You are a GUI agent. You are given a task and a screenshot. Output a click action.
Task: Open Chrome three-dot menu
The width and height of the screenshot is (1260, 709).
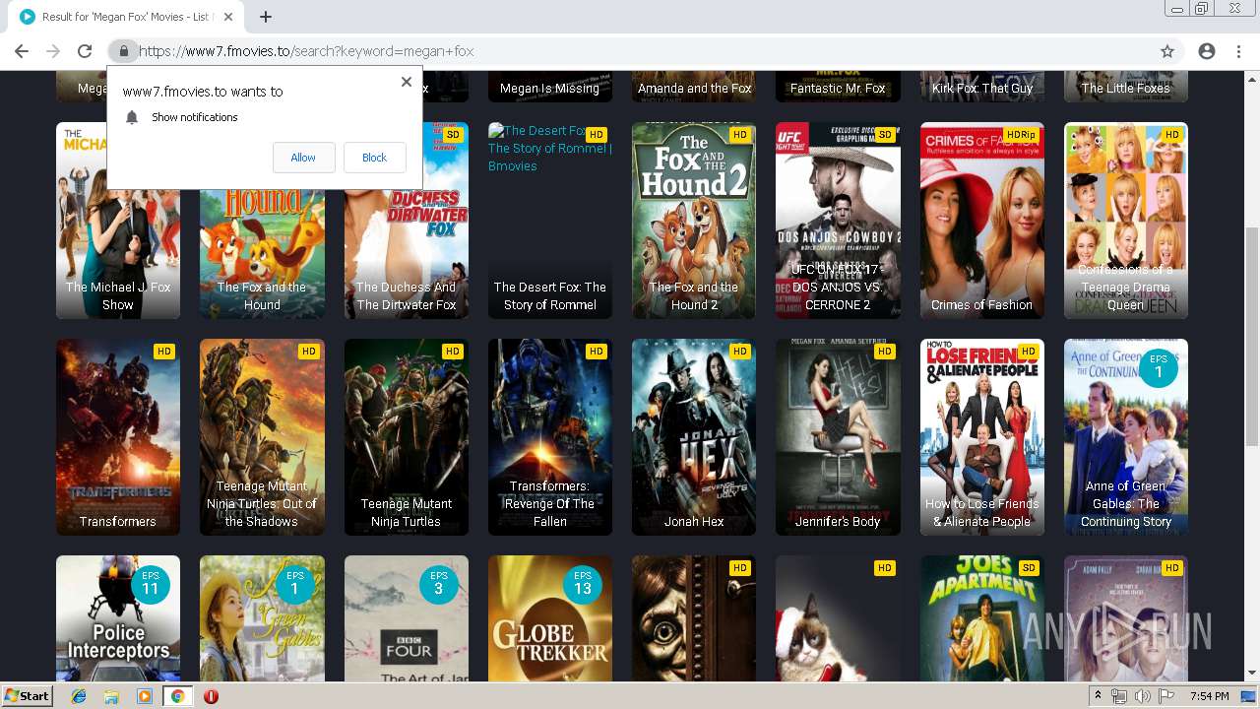[x=1238, y=51]
